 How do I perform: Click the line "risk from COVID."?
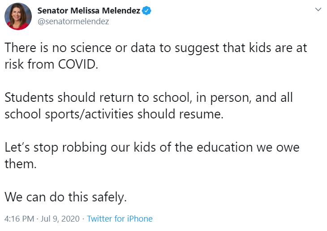tap(51, 64)
